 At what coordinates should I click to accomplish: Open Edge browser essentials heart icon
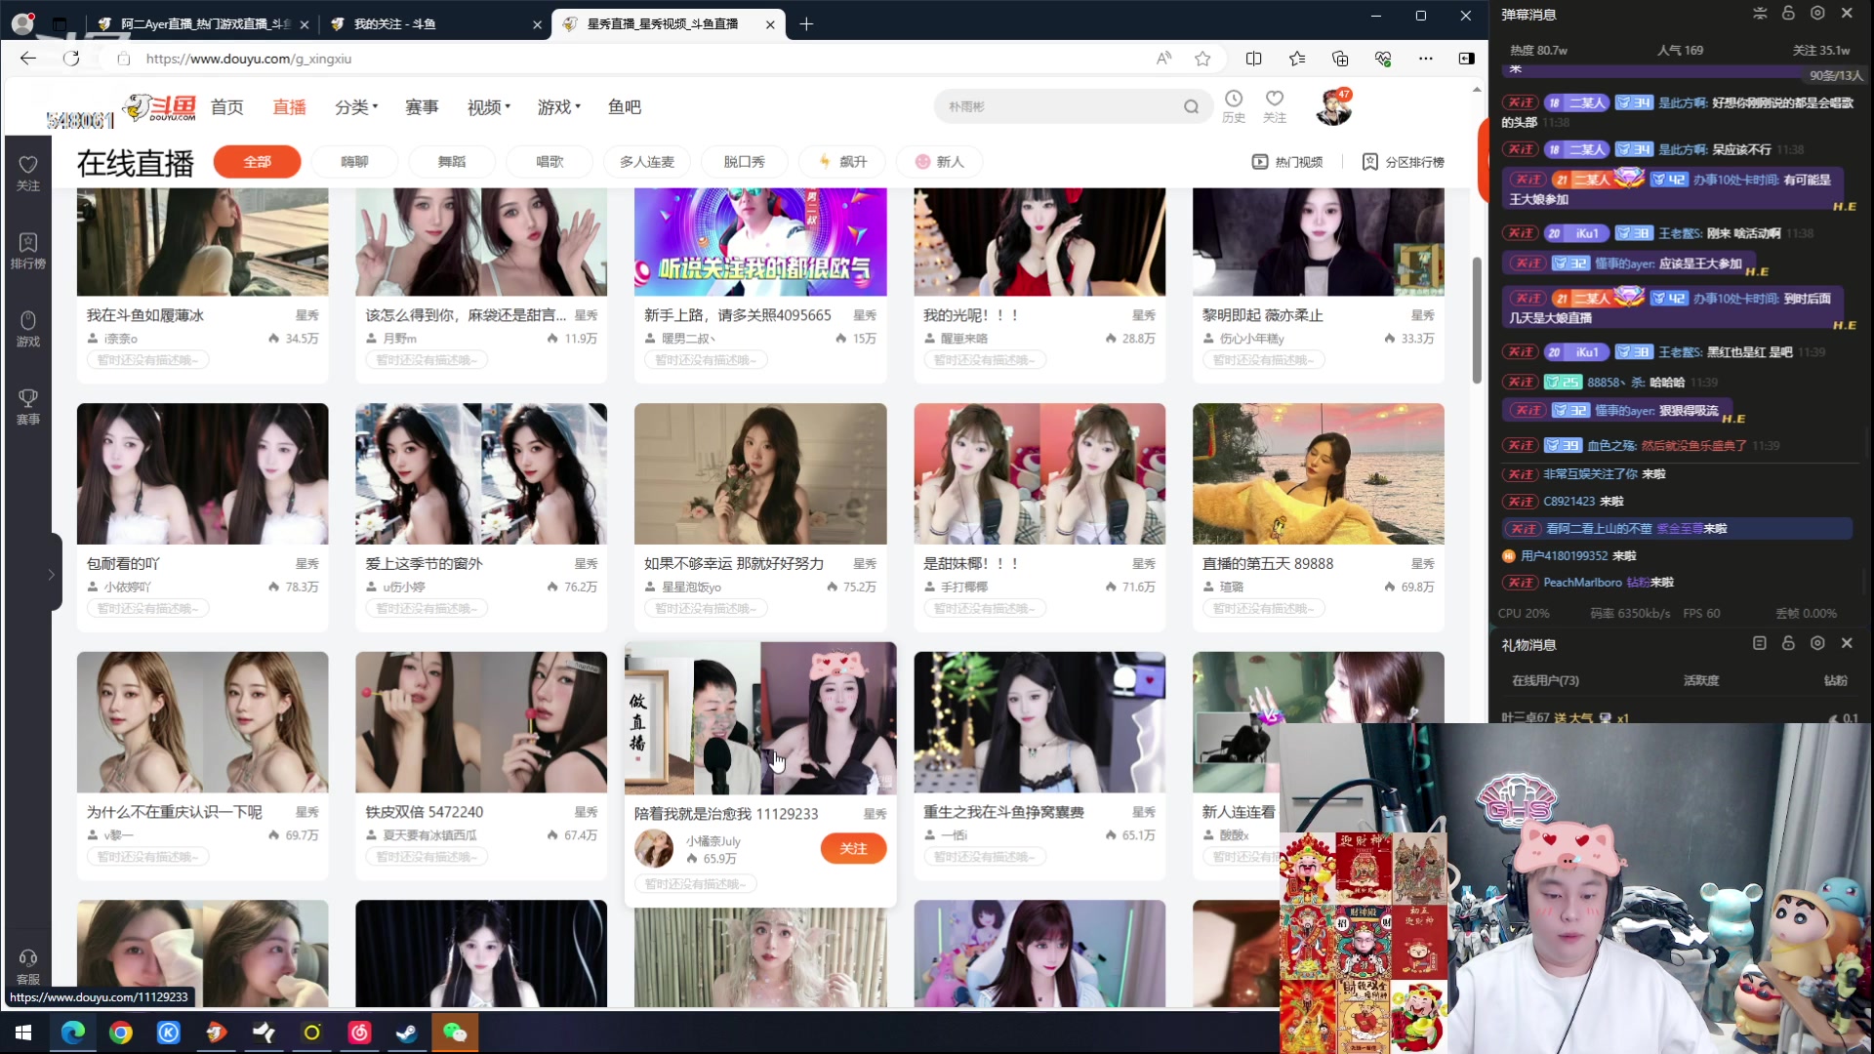[x=1383, y=59]
